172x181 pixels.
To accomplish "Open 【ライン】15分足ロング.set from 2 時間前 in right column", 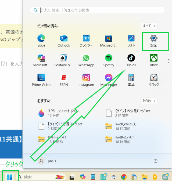I will tap(128, 113).
